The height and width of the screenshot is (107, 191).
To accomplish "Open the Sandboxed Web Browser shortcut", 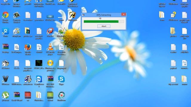I will point(73,3).
